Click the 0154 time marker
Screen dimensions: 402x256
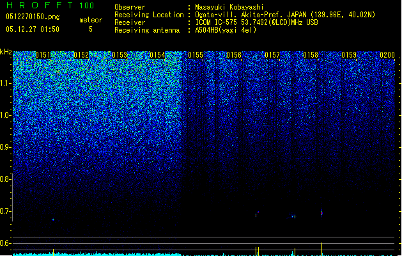click(x=157, y=55)
